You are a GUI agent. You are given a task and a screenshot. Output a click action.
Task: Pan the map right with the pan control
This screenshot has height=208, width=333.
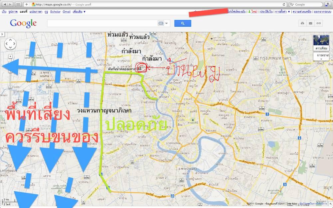14,44
